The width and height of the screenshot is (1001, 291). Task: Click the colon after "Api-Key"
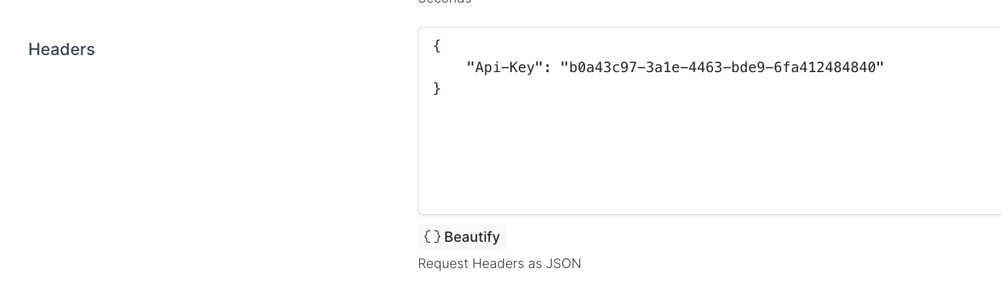coord(548,67)
